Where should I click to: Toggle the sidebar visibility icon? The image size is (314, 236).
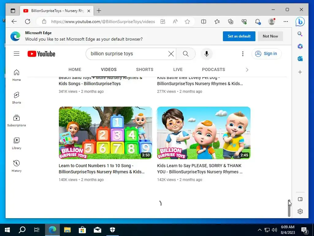pyautogui.click(x=300, y=199)
